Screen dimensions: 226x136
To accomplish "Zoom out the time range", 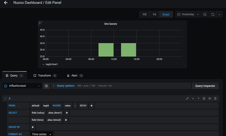I will pos(205,14).
